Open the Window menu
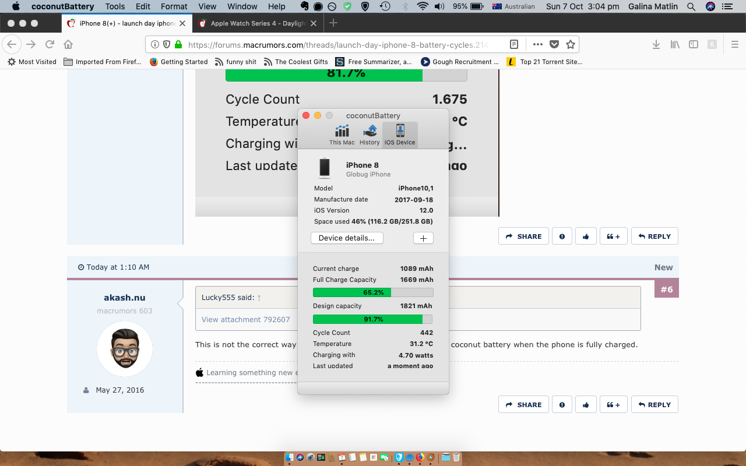 tap(242, 6)
